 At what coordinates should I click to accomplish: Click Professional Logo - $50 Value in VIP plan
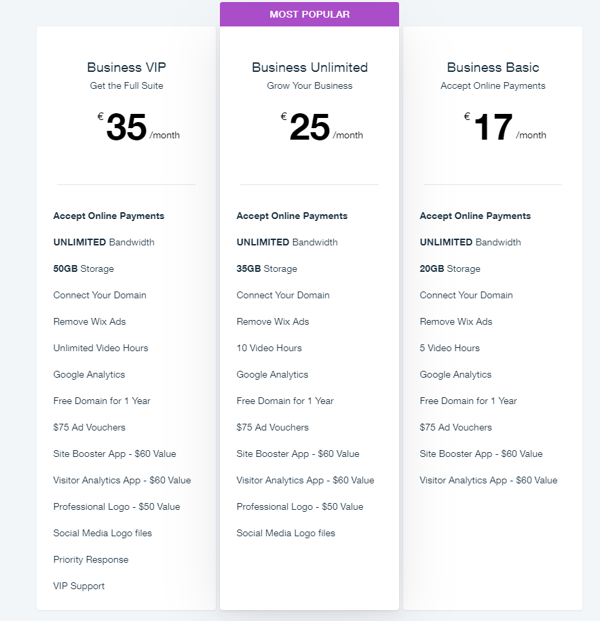point(117,506)
